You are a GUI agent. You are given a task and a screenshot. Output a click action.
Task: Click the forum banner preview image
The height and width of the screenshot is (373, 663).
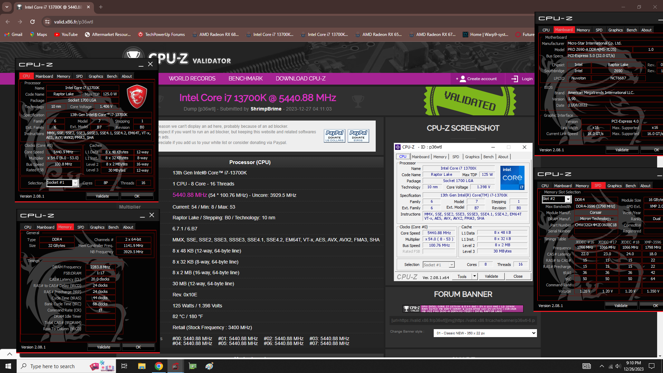point(463,308)
